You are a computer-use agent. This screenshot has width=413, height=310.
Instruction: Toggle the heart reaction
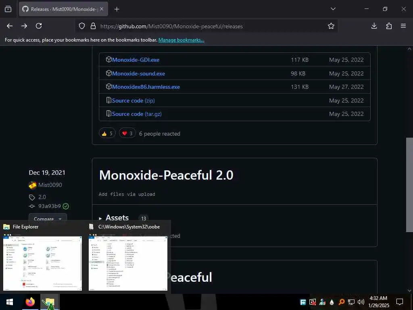(x=127, y=133)
